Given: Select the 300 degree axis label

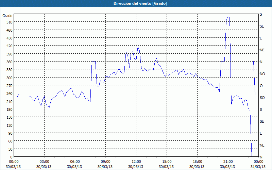Looking at the screenshot, I should tap(10, 78).
